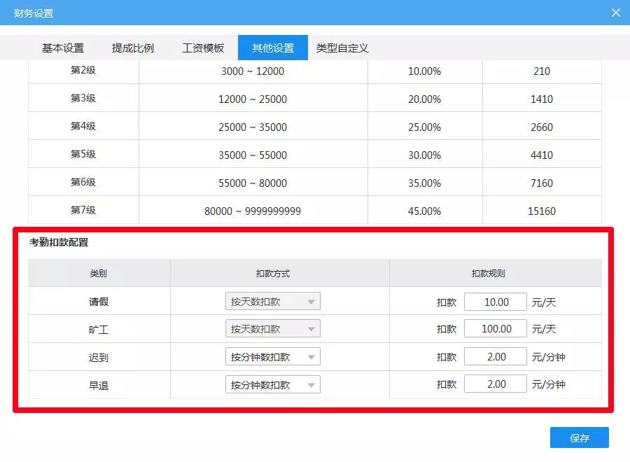Click the 早退 per-minute amount input

pos(496,384)
